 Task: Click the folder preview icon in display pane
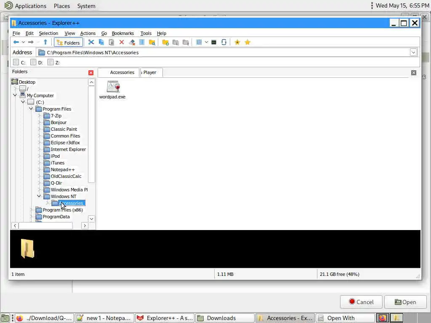(x=27, y=249)
